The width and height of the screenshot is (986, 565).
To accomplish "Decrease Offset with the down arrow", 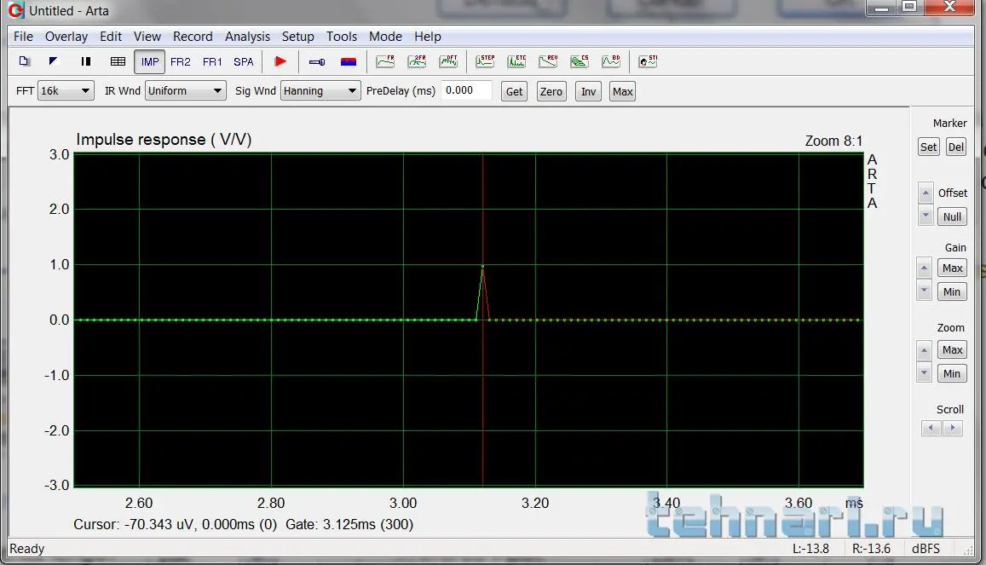I will (x=925, y=216).
